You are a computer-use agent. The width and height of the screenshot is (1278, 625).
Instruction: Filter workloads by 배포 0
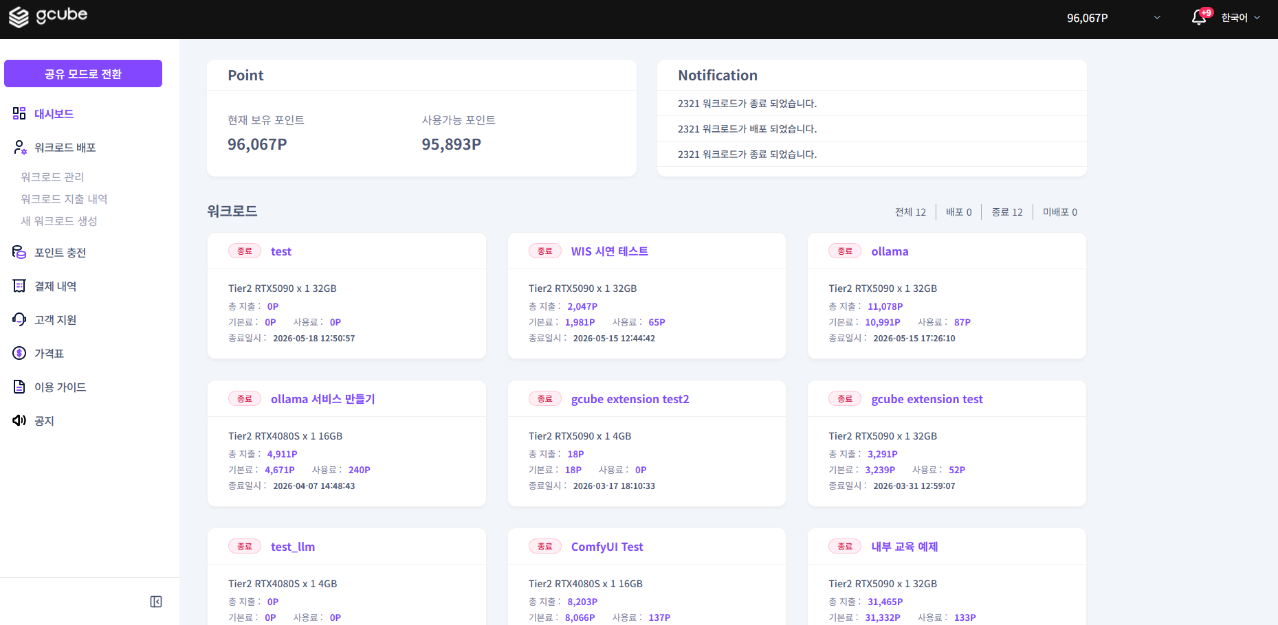[x=958, y=212]
